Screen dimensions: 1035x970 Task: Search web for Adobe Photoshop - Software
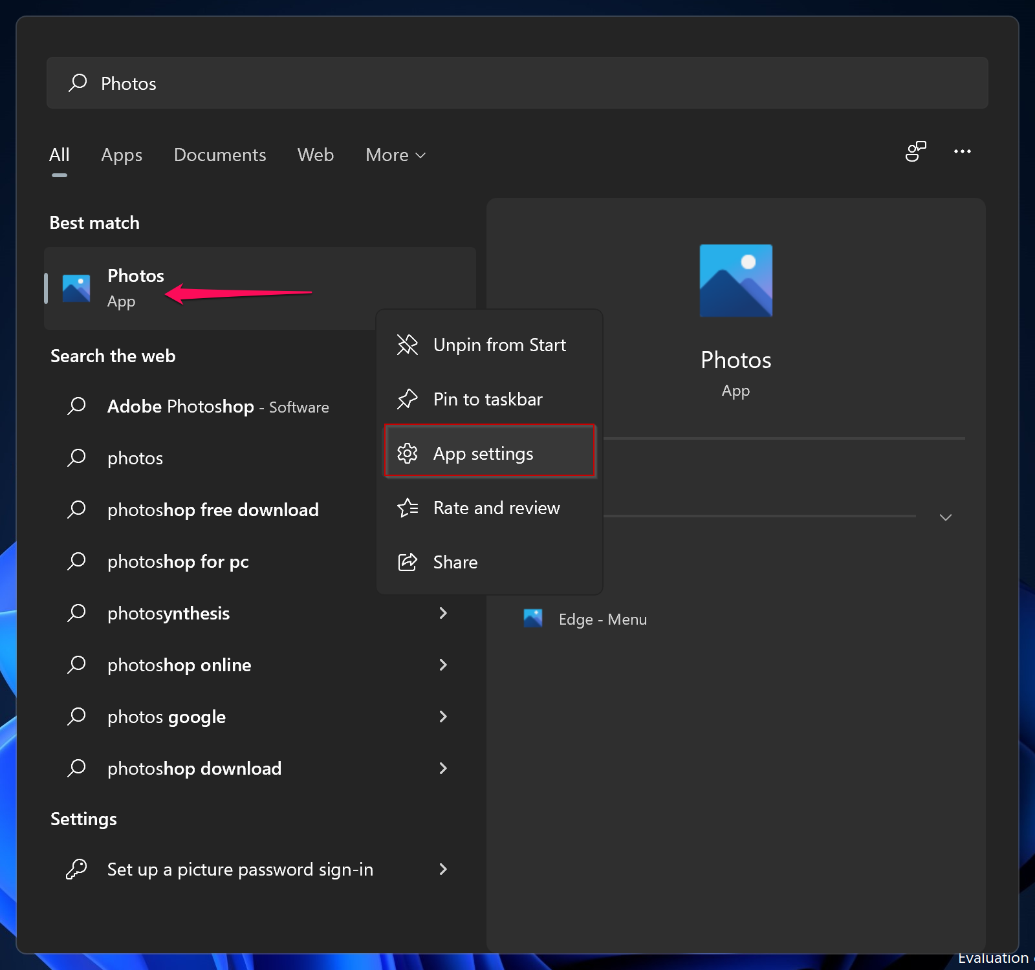pos(218,406)
